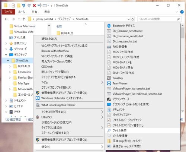Open the UltraISO submenu entry
The image size is (186, 152).
click(x=70, y=117)
